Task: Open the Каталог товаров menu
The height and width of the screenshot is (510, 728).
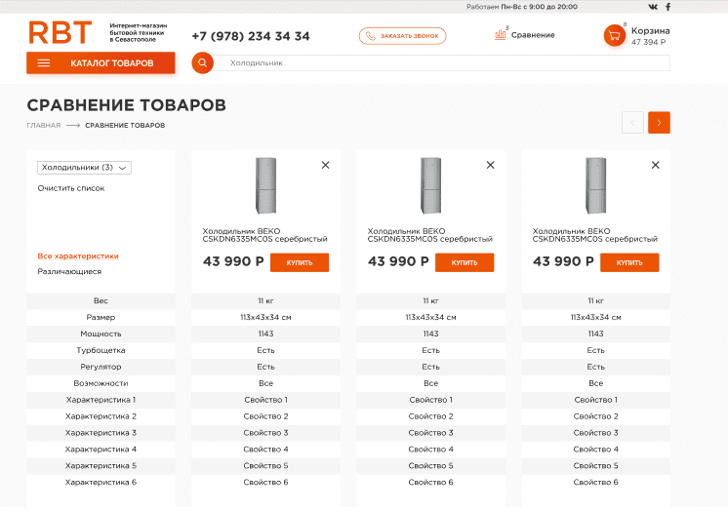Action: click(101, 63)
